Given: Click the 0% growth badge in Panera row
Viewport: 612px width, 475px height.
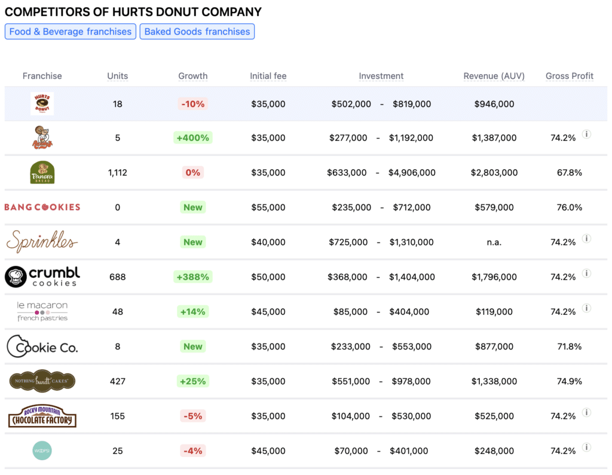Looking at the screenshot, I should tap(193, 173).
